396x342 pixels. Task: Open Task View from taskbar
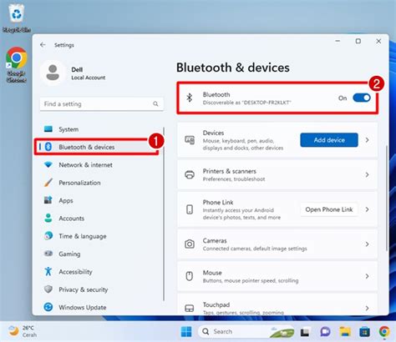click(305, 332)
